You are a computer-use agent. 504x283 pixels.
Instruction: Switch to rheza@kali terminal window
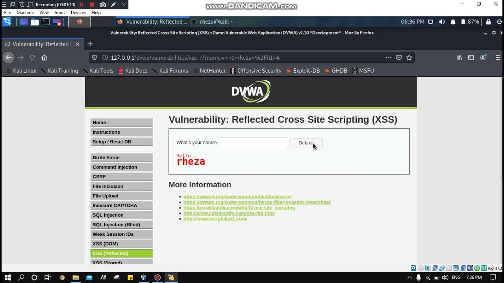pos(213,22)
